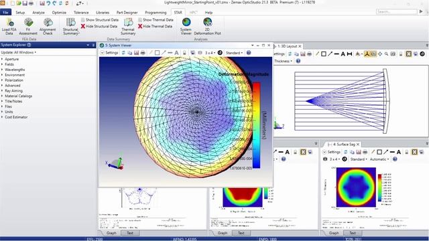Click the Search input field
The height and width of the screenshot is (241, 429).
pos(396,11)
